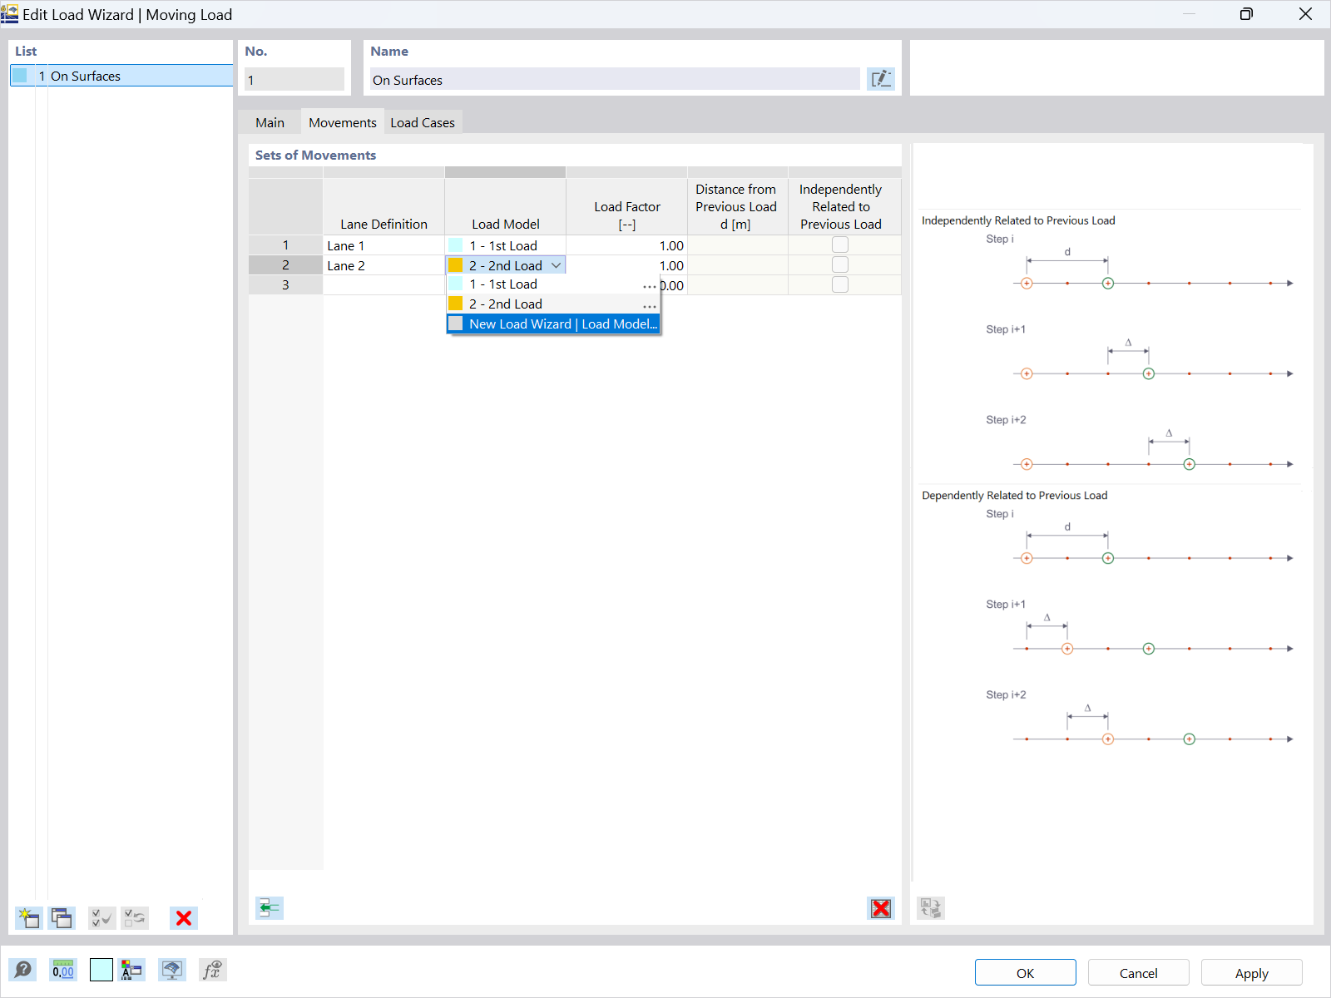The width and height of the screenshot is (1331, 998).
Task: Click the Apply button
Action: click(1251, 973)
